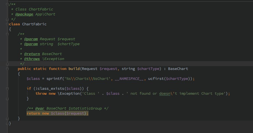253x133 pixels.
Task: Click the App\Chart package name
Action: coord(45,14)
